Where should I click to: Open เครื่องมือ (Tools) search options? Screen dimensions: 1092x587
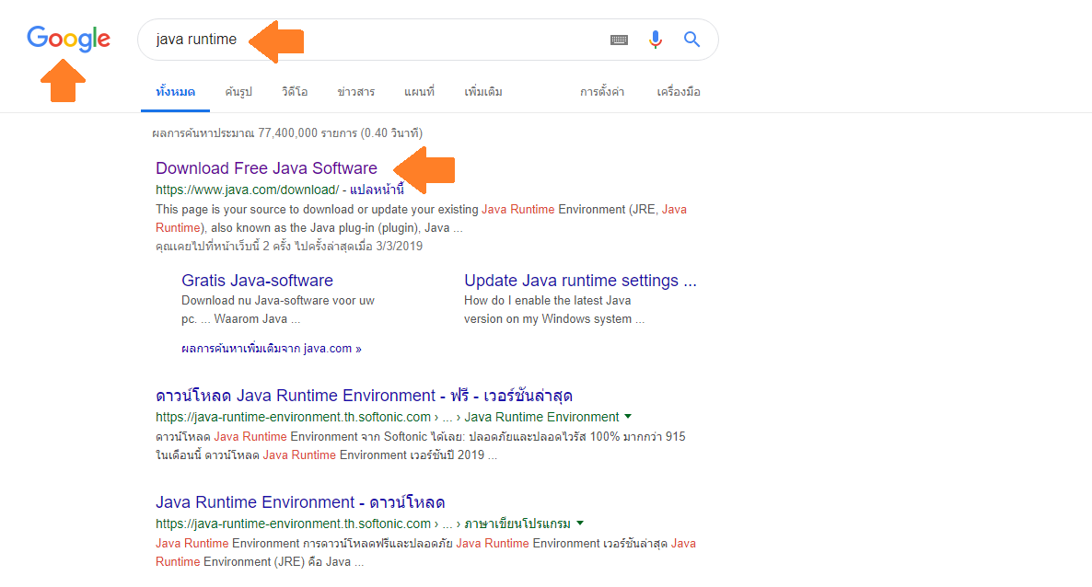pyautogui.click(x=679, y=92)
